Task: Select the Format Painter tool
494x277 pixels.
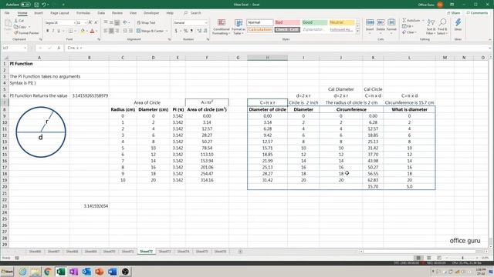Action: coord(26,32)
